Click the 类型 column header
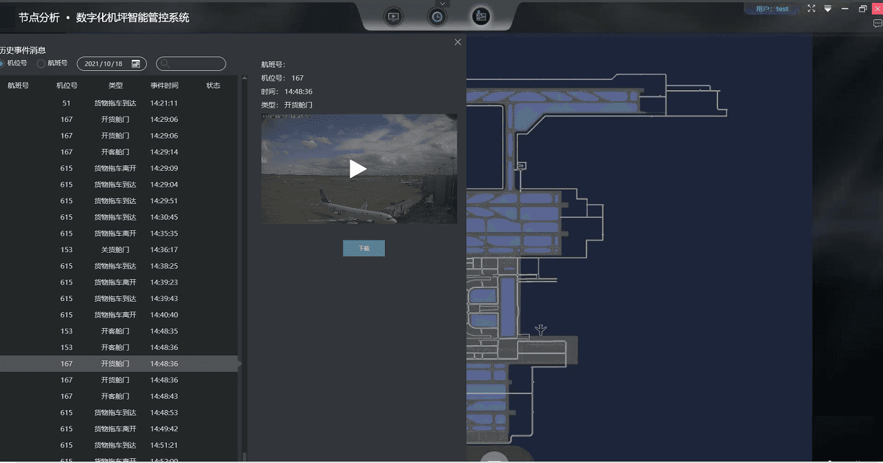 coord(115,85)
